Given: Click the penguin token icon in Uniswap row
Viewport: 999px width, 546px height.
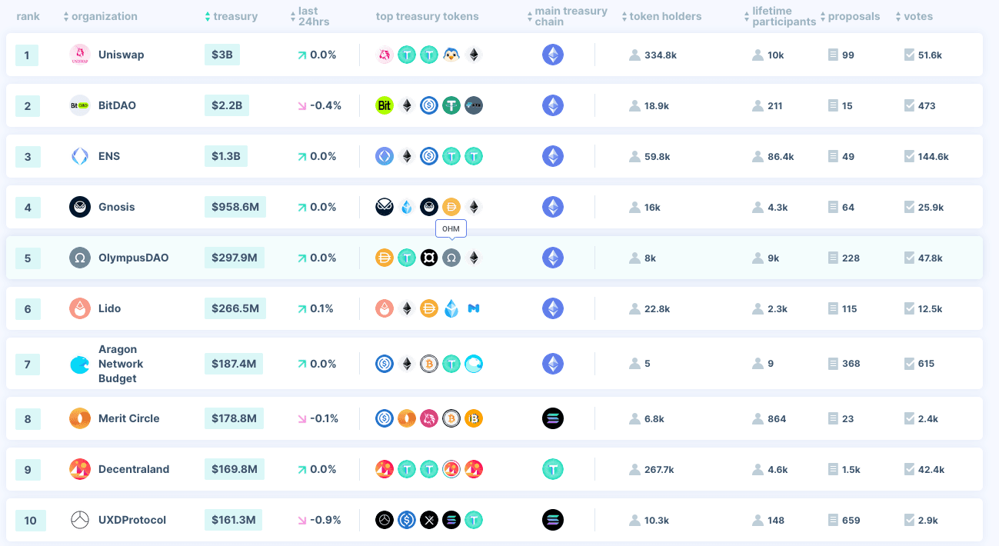Looking at the screenshot, I should coord(451,55).
